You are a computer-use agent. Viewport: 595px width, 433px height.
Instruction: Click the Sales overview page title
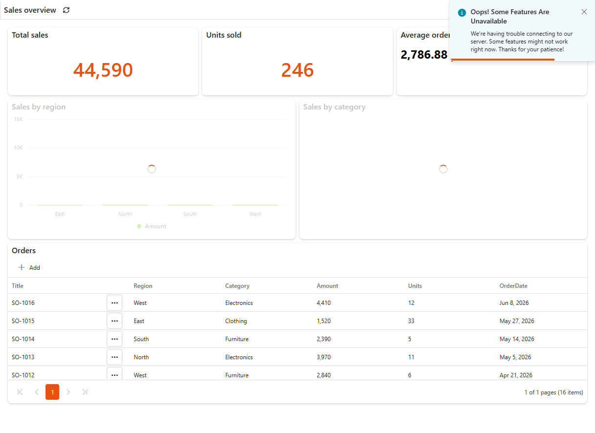[x=30, y=10]
